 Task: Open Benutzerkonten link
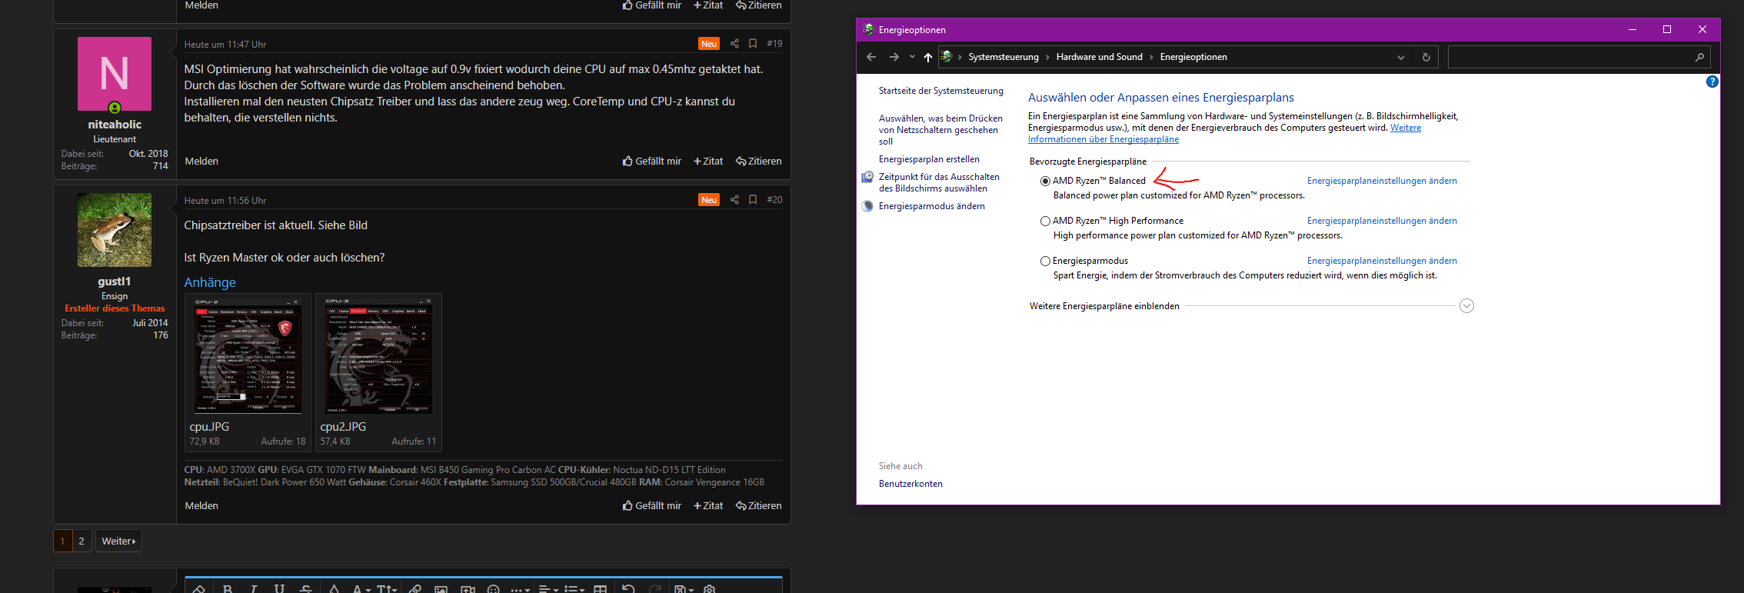[x=910, y=484]
